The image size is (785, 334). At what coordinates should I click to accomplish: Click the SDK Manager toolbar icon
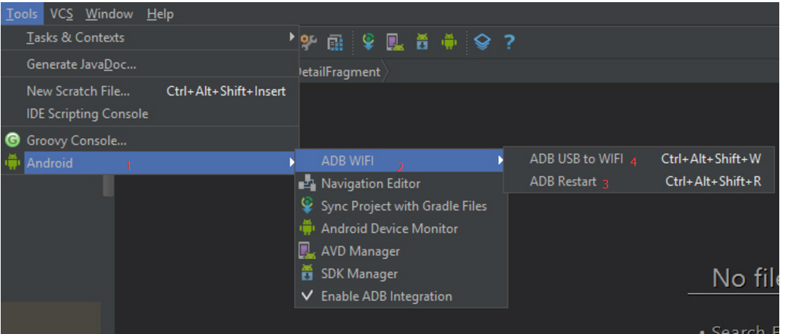[422, 42]
